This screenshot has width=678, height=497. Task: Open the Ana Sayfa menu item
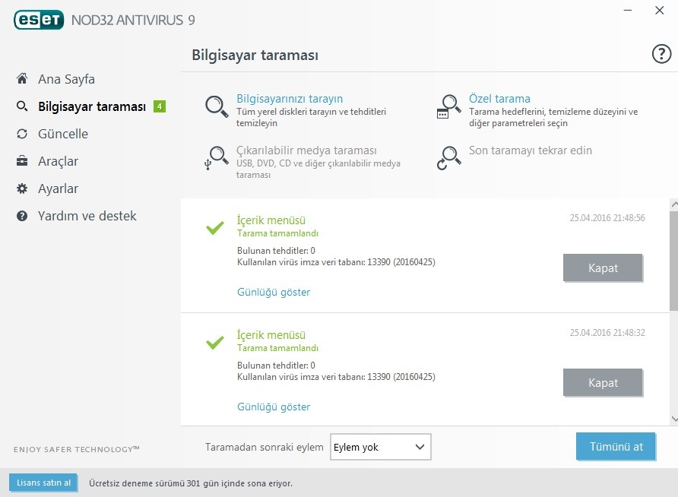(66, 79)
